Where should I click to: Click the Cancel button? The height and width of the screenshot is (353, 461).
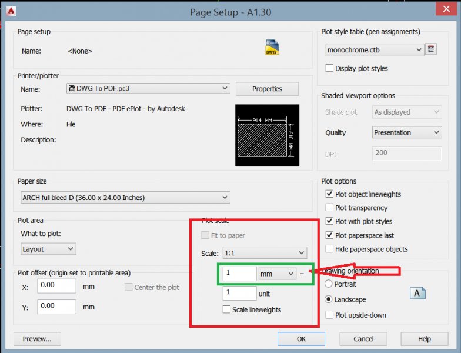363,339
